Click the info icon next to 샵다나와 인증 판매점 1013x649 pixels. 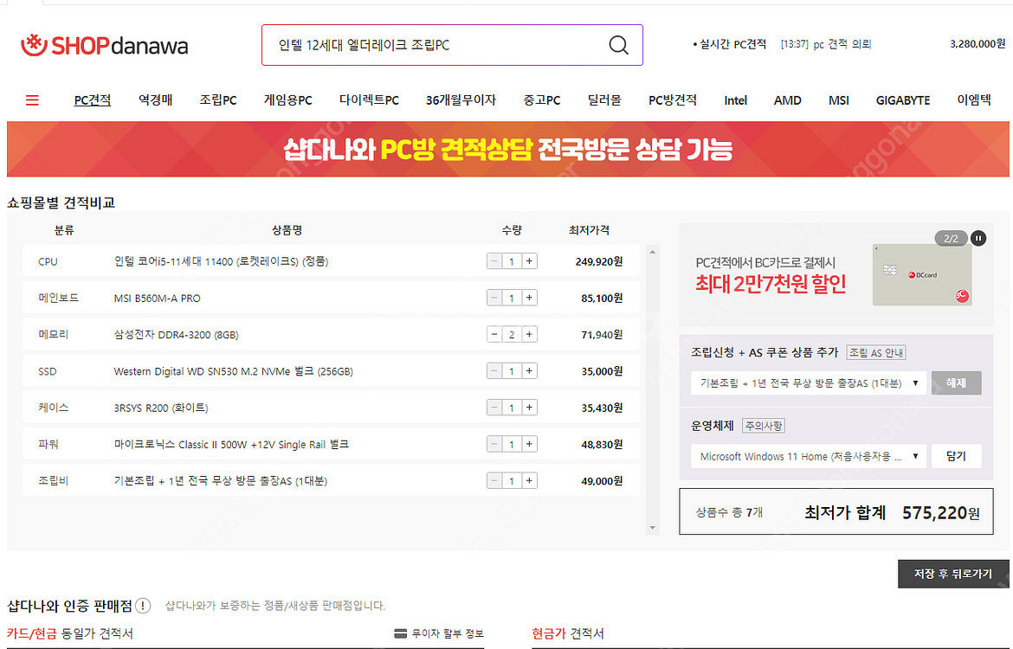click(143, 606)
